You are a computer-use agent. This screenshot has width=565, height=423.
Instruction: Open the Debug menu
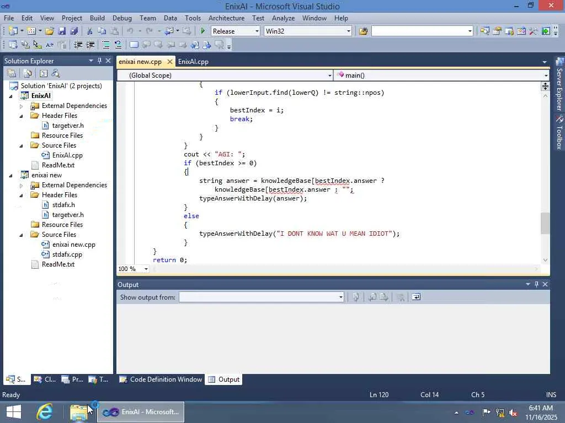tap(122, 18)
